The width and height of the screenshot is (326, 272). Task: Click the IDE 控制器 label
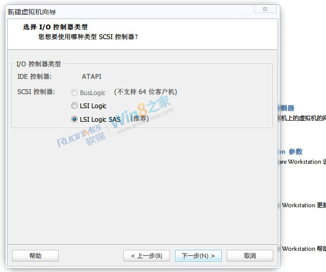pyautogui.click(x=35, y=77)
